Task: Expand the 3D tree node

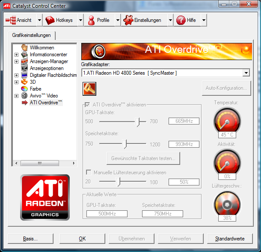Action: point(16,82)
